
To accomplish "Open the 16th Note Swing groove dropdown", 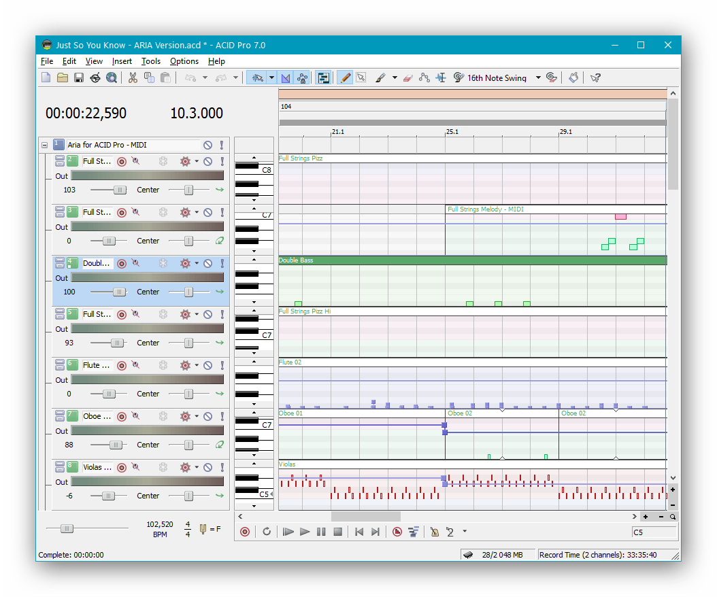I will (x=538, y=78).
